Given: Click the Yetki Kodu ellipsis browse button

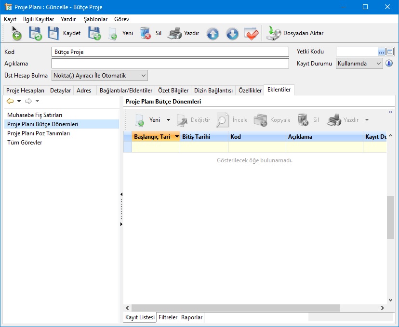Looking at the screenshot, I should pos(382,52).
